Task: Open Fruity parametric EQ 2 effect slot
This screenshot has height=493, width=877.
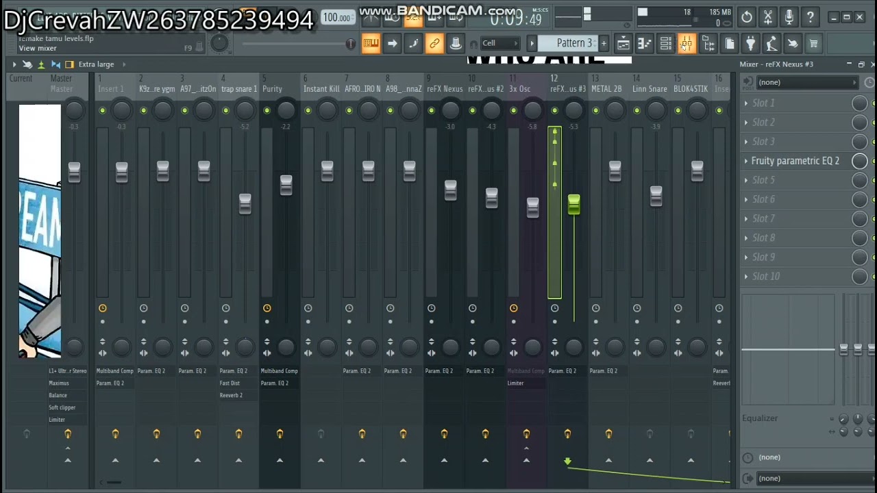Action: tap(795, 161)
